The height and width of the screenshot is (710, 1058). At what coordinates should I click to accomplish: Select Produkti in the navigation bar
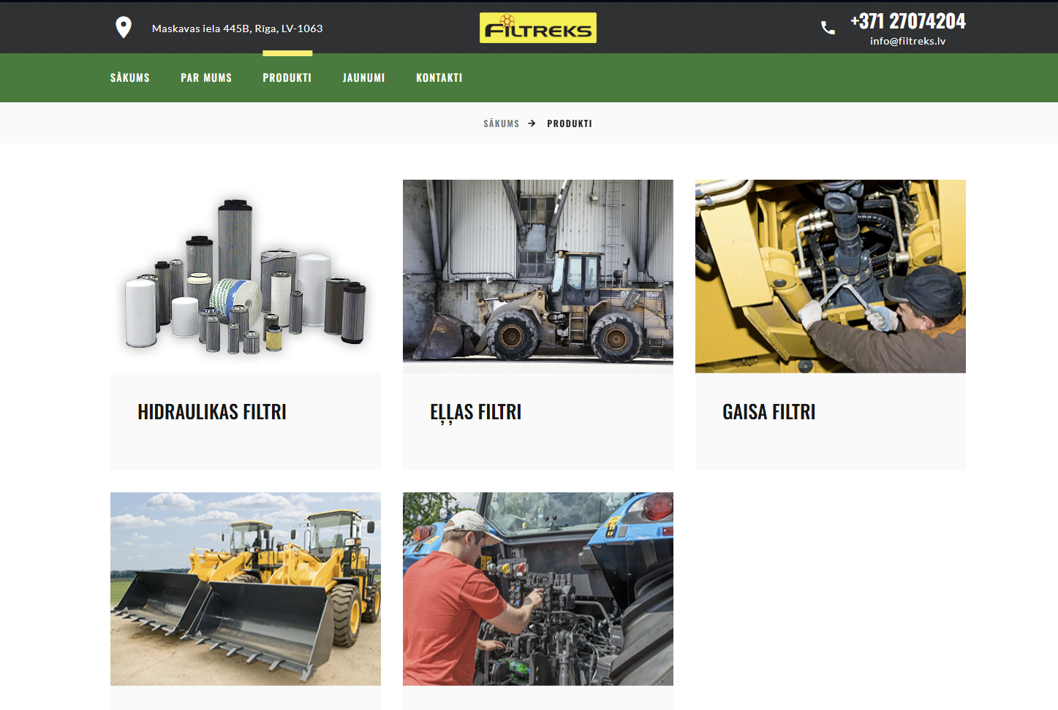coord(287,77)
